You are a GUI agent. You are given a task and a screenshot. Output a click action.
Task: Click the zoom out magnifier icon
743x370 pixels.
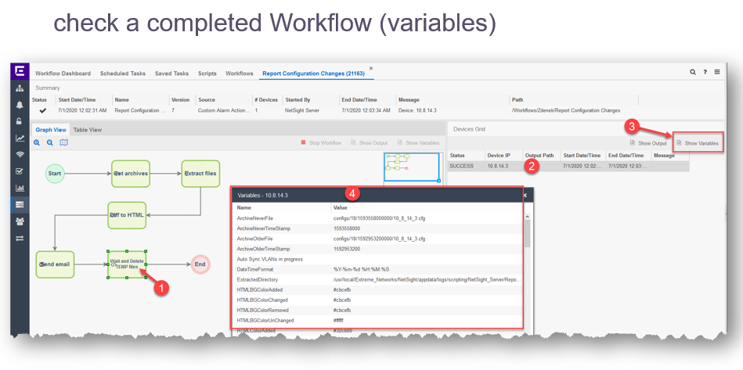[50, 143]
